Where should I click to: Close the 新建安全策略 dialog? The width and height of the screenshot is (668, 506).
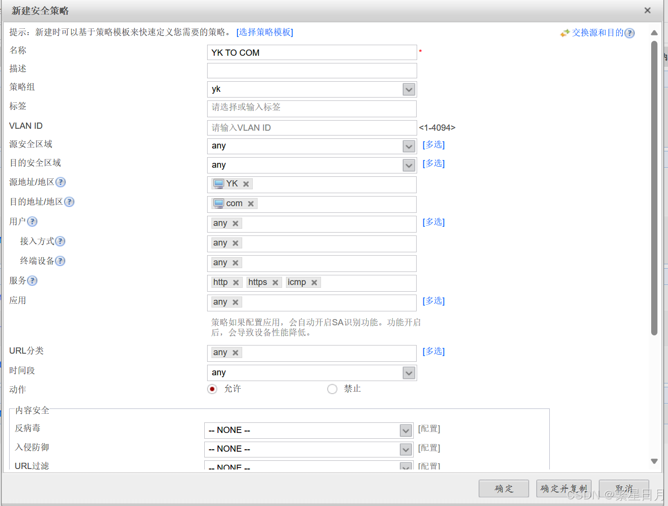[x=647, y=10]
